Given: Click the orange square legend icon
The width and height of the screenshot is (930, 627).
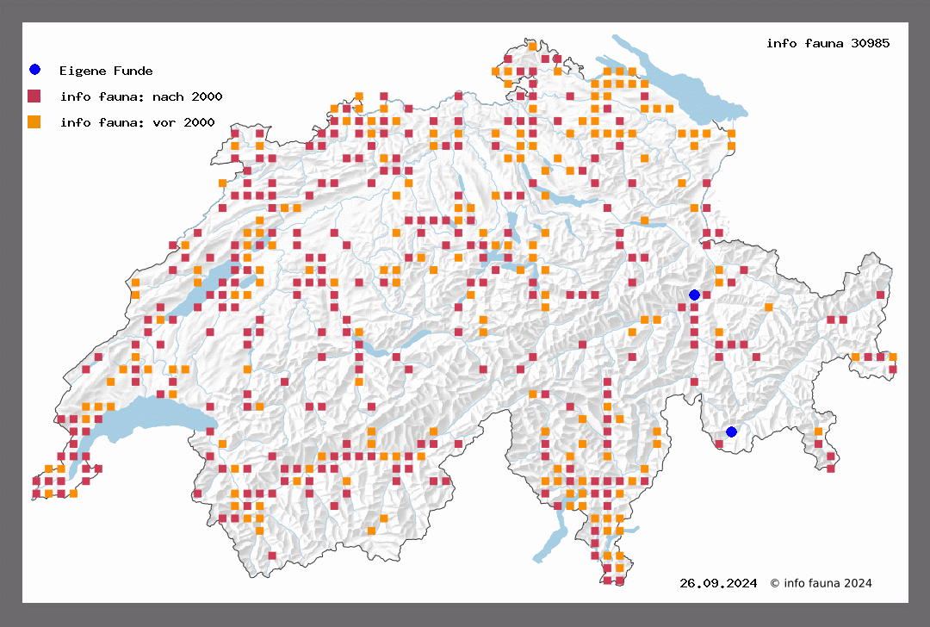Looking at the screenshot, I should click(34, 121).
